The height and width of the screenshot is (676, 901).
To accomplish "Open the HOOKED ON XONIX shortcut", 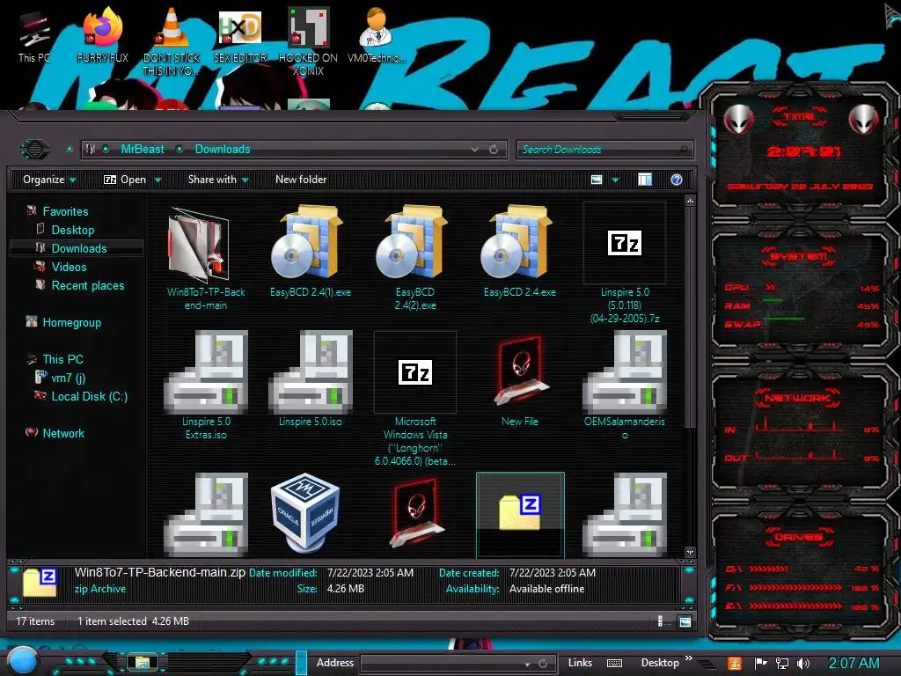I will [x=308, y=41].
